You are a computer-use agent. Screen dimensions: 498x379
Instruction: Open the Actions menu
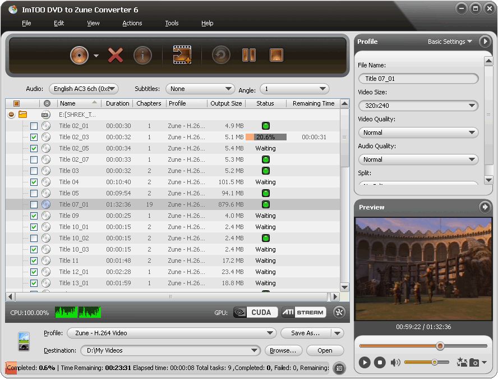pos(132,23)
